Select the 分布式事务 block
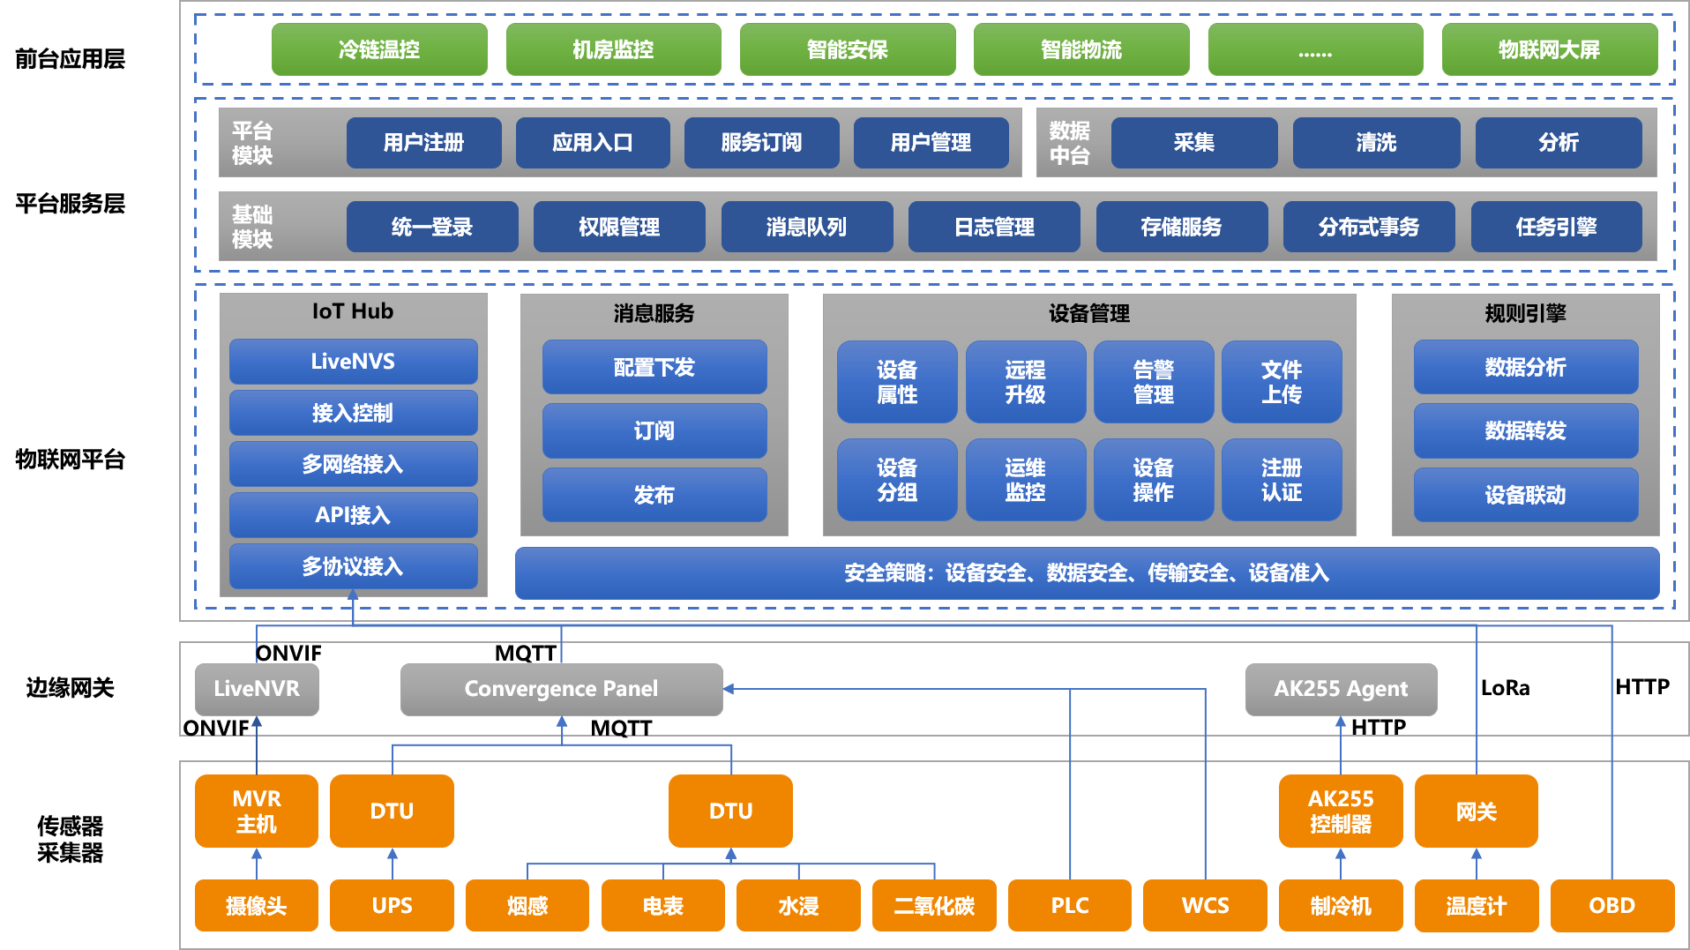The height and width of the screenshot is (950, 1690). tap(1368, 227)
